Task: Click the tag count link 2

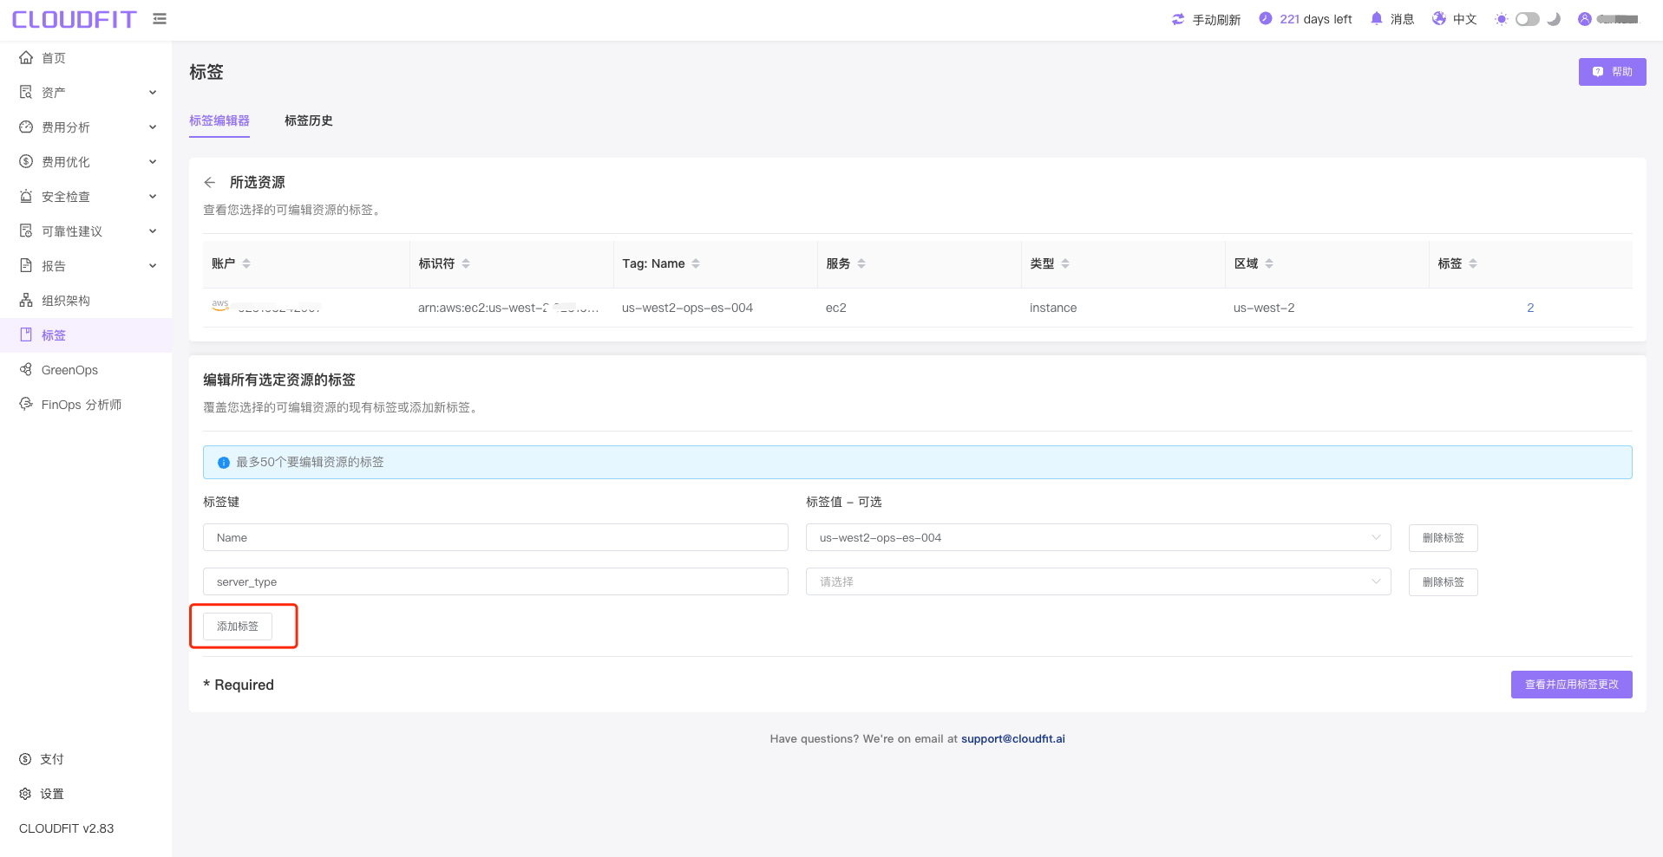Action: pos(1530,308)
